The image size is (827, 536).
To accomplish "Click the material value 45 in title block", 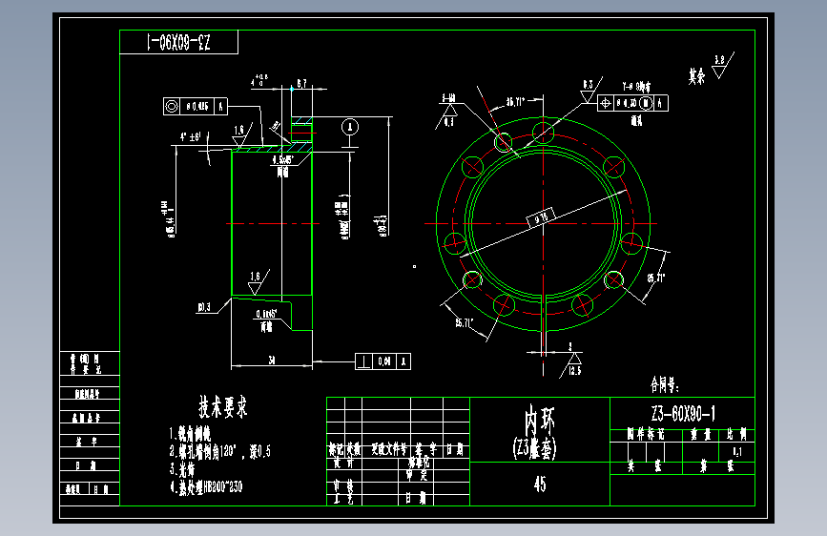I will pyautogui.click(x=540, y=484).
